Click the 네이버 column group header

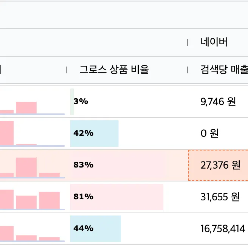coord(214,42)
